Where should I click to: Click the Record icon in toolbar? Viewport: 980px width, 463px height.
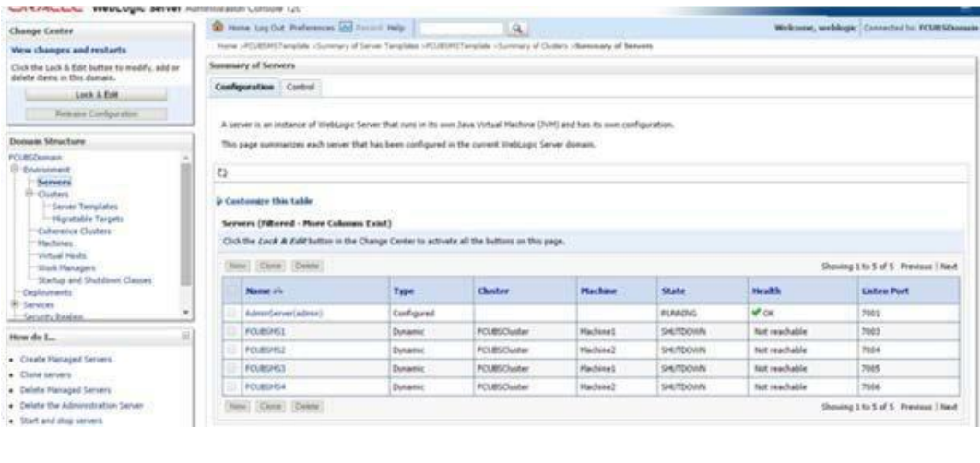(x=346, y=28)
